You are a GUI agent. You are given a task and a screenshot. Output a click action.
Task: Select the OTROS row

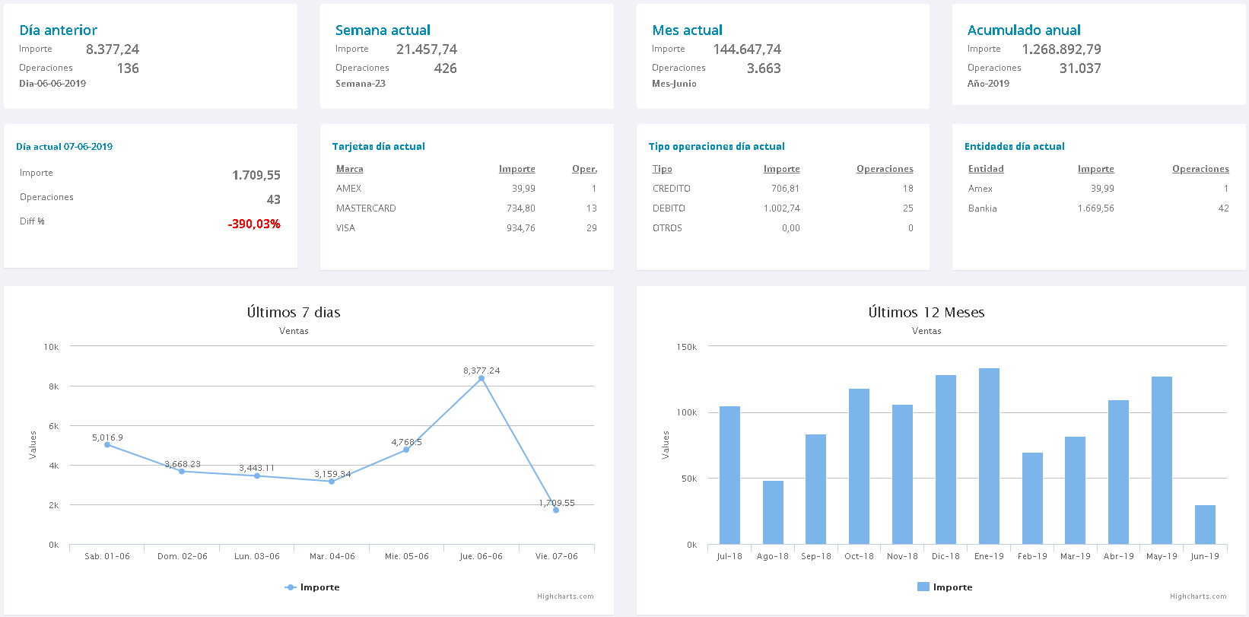click(x=783, y=228)
